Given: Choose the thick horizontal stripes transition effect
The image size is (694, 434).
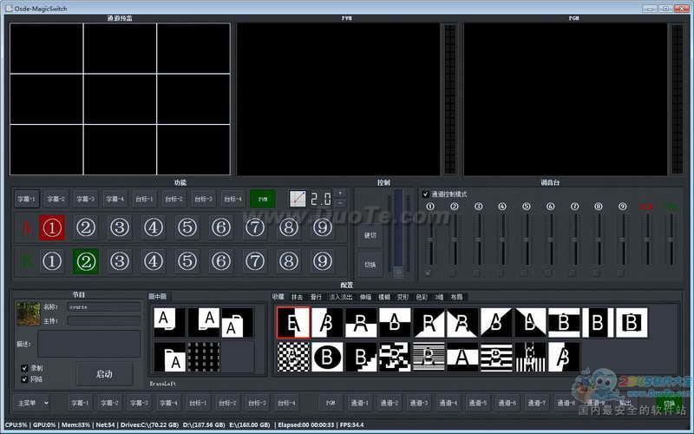Looking at the screenshot, I should pos(496,357).
